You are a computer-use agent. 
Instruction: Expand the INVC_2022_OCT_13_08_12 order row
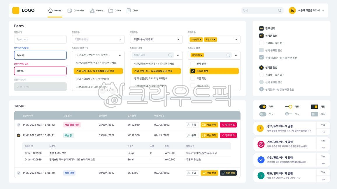tap(18, 124)
